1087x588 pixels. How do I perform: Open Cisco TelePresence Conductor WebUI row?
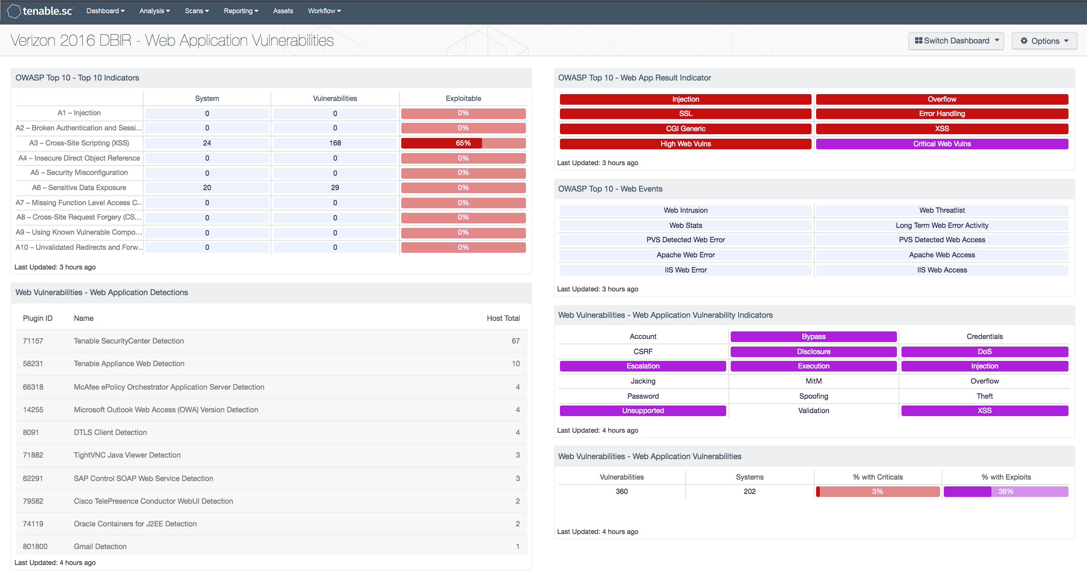(271, 501)
